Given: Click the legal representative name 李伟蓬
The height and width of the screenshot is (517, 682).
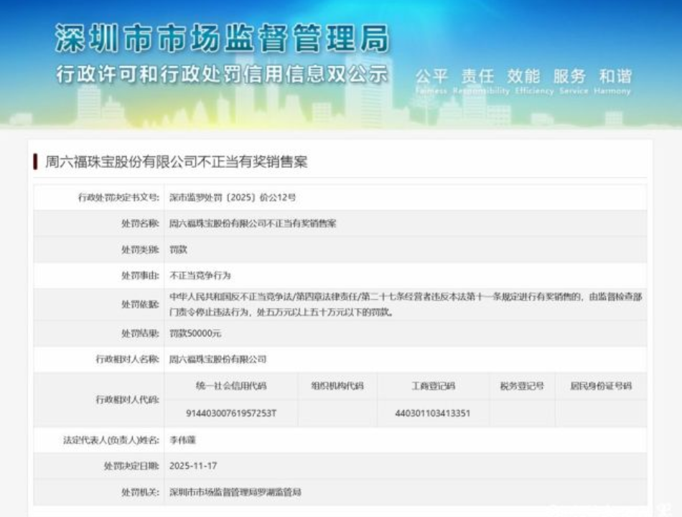Looking at the screenshot, I should (x=182, y=440).
